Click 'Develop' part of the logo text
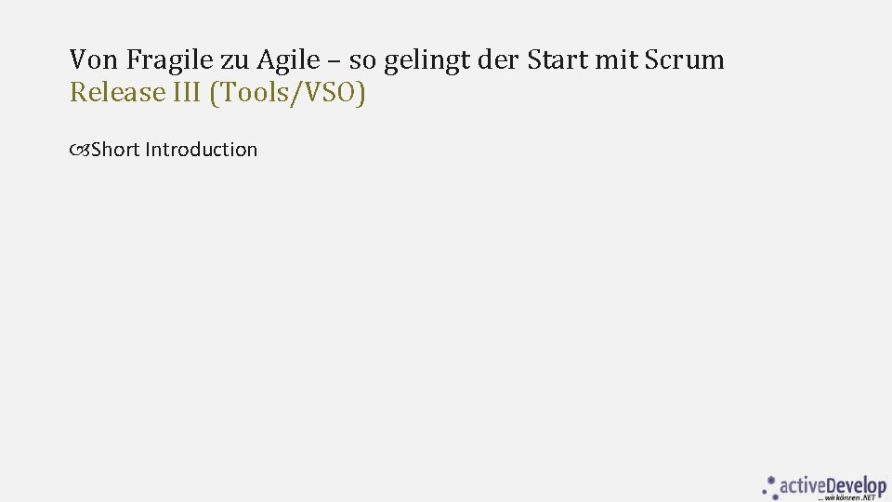The width and height of the screenshot is (892, 502). click(856, 486)
